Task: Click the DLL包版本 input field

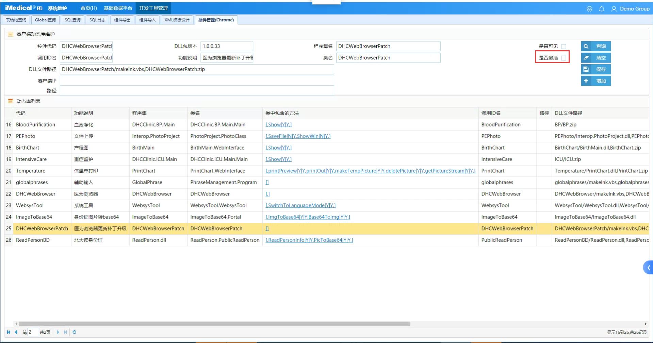Action: pyautogui.click(x=227, y=46)
